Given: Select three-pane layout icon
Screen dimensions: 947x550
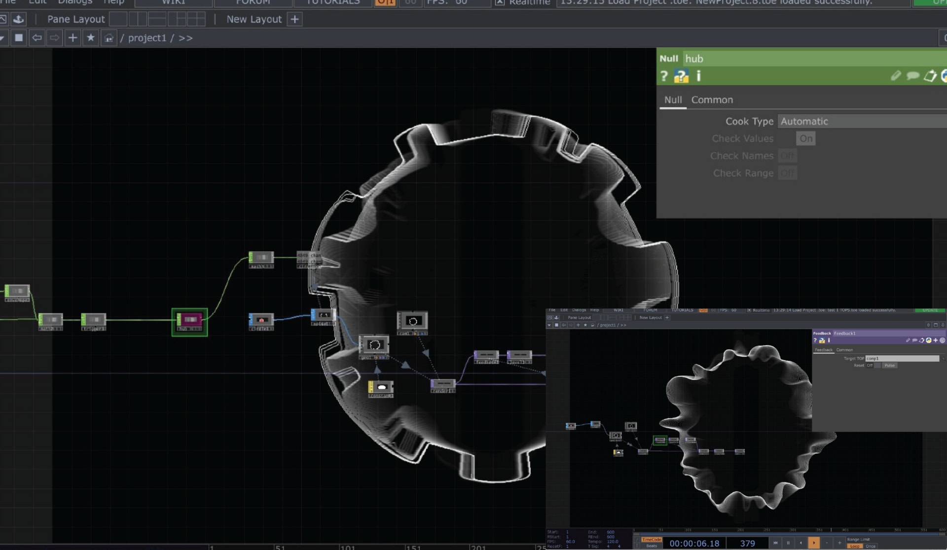Looking at the screenshot, I should (x=177, y=19).
